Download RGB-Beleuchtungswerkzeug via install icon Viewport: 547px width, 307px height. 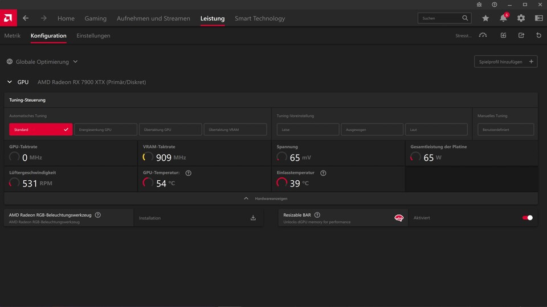253,218
